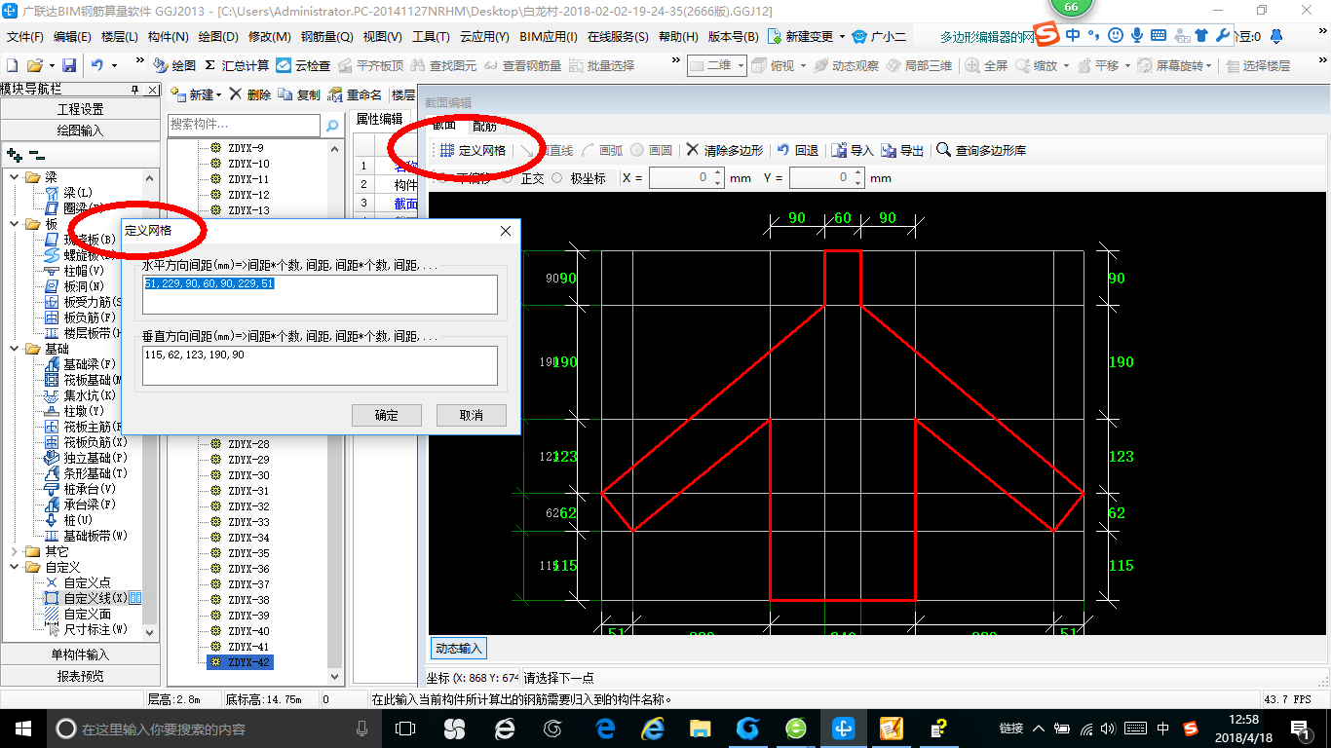Click the search magnifier next to 搜索构件
This screenshot has height=748, width=1331.
point(332,125)
